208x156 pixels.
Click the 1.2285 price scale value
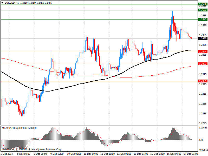[x=203, y=103]
